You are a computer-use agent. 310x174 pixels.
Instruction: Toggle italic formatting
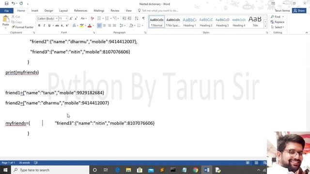(x=44, y=26)
